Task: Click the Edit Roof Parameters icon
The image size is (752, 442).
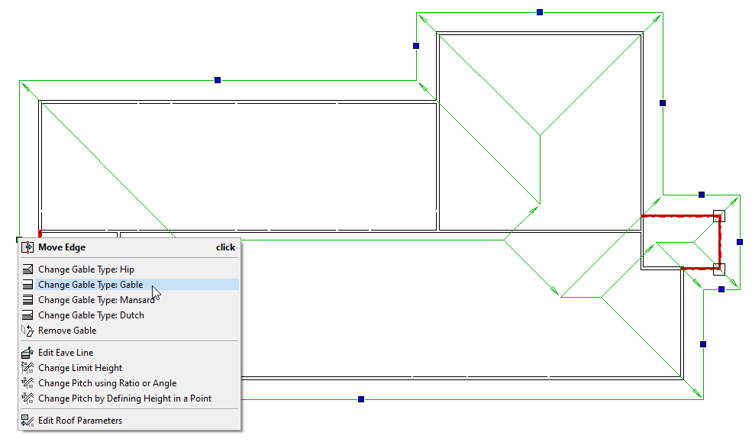Action: point(28,421)
